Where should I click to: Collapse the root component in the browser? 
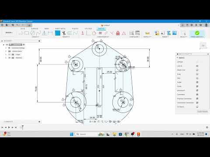point(3,44)
